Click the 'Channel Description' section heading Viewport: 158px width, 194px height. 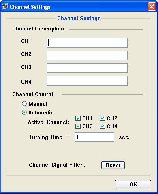[38, 29]
